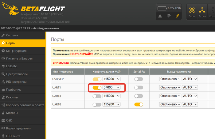Enable MSP toggle for UART3

pos(97,96)
